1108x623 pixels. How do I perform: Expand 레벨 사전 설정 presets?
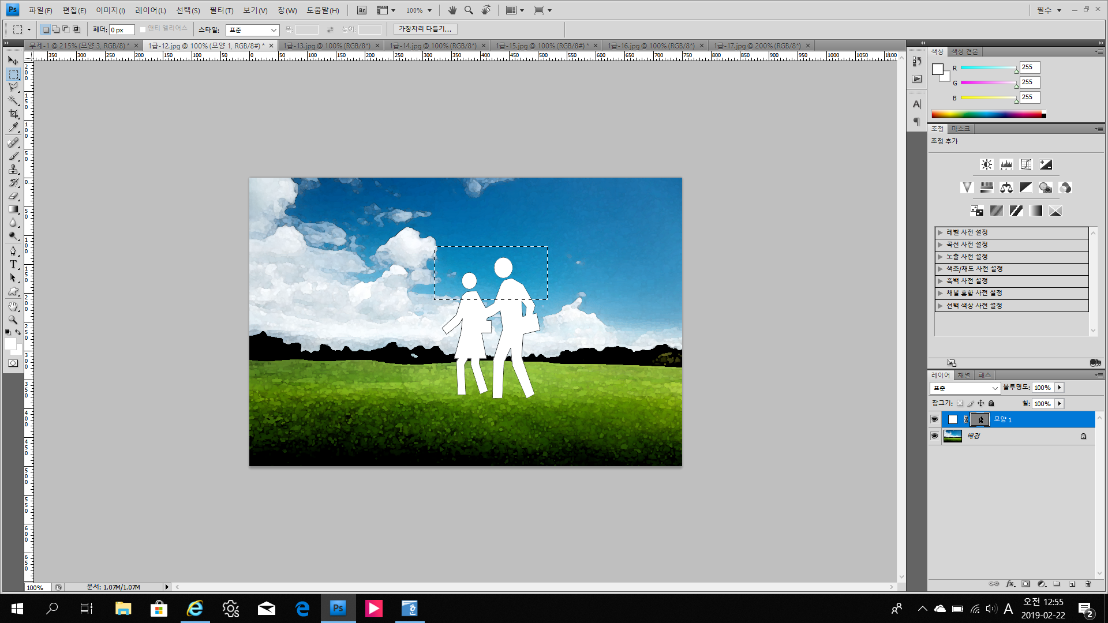point(940,232)
